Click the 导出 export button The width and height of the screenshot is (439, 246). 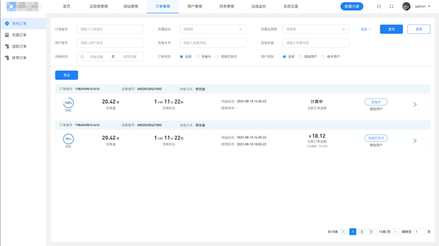[x=66, y=75]
